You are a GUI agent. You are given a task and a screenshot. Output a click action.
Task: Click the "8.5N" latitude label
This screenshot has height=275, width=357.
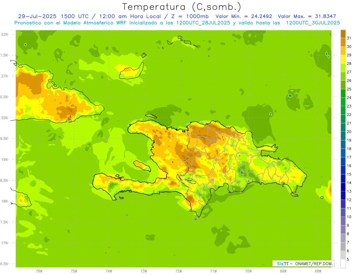[x=4, y=180]
